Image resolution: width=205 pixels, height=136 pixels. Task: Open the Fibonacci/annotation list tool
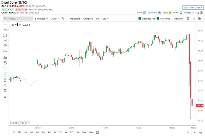[x=5, y=30]
